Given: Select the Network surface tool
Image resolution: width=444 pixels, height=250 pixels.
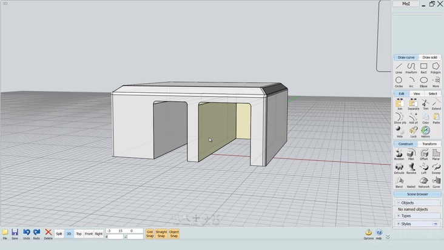Looking at the screenshot, I should point(424,182).
